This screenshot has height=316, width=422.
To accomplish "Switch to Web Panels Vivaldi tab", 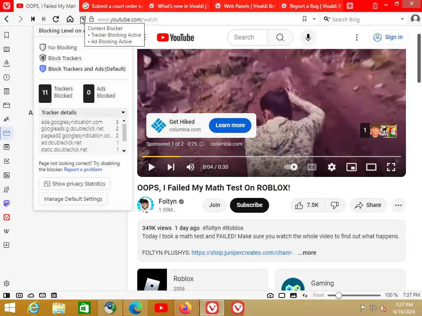I will (244, 6).
